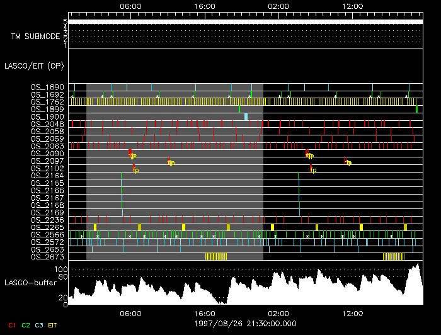Click the yellow block cluster in OS_2673 row inside gray region
Viewport: 441px width, 335px height.
pos(216,256)
